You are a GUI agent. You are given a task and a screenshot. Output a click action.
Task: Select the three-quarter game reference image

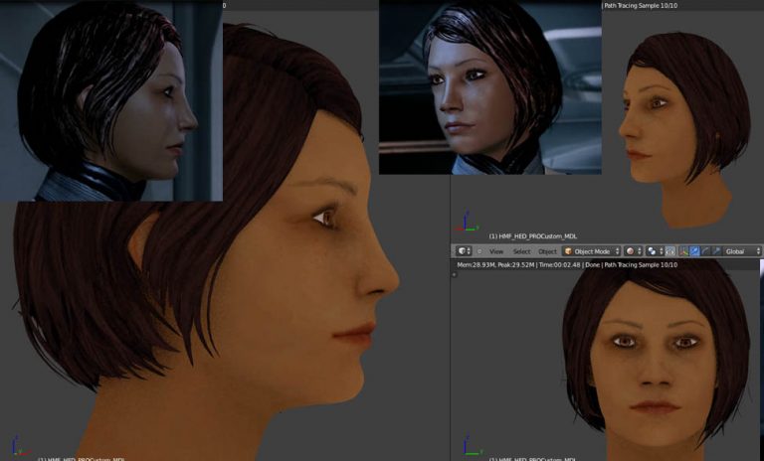490,87
